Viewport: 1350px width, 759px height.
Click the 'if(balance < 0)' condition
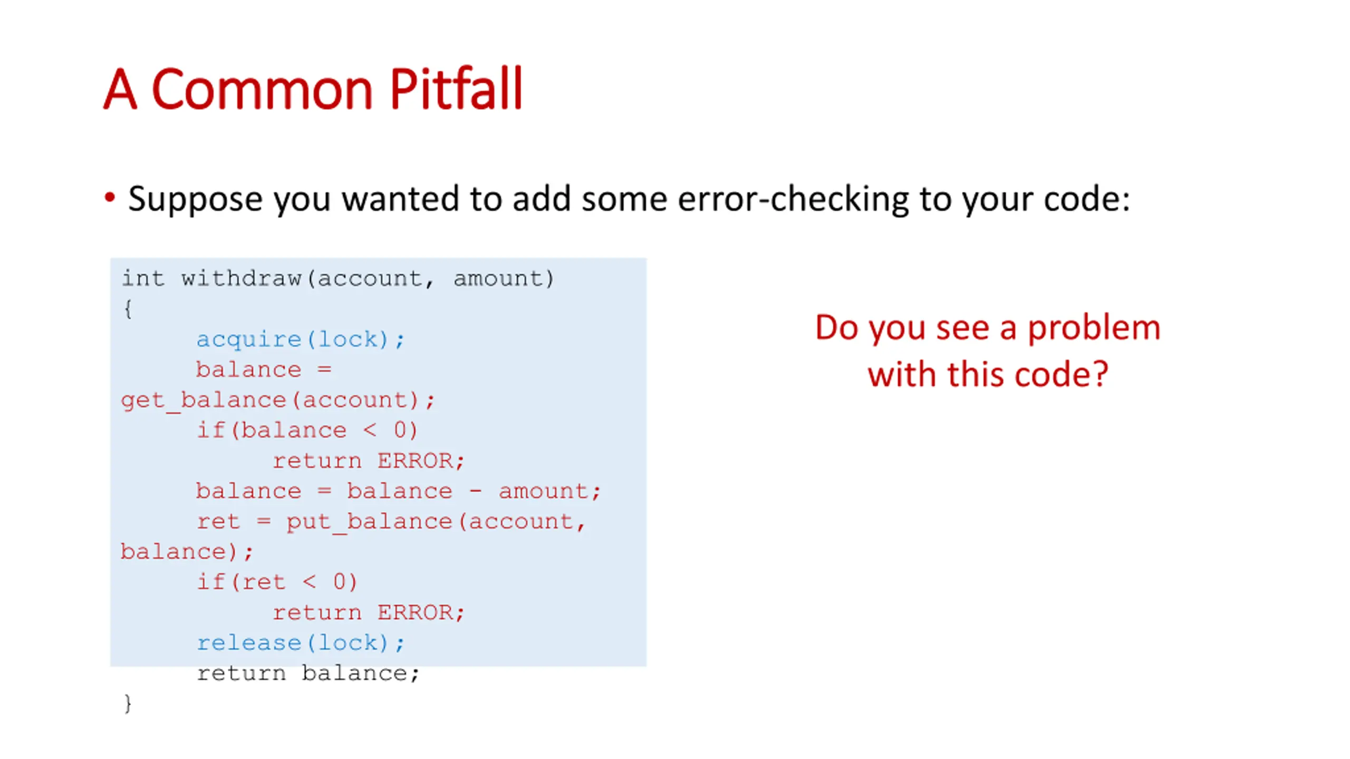(307, 431)
